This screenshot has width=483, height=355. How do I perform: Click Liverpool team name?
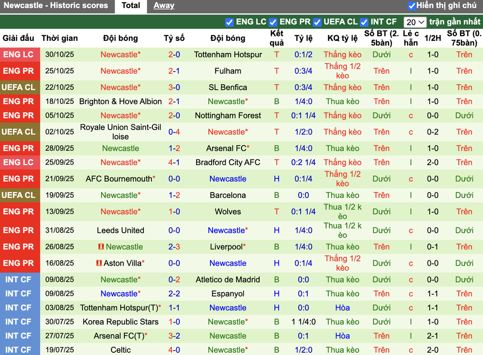click(x=226, y=247)
